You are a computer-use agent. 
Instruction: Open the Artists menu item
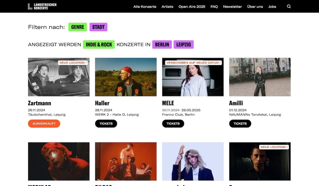click(167, 7)
